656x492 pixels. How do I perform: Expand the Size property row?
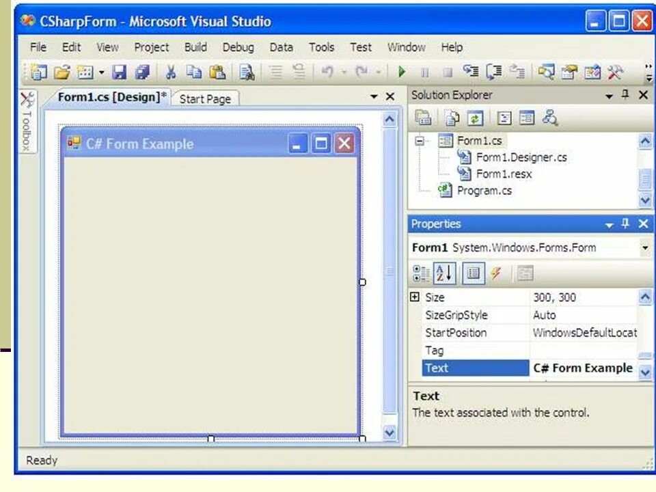coord(415,297)
